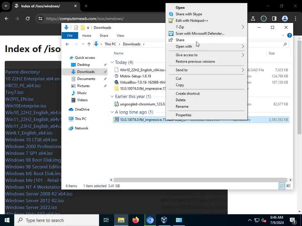The image size is (302, 226).
Task: Open the Customize Quick Access Toolbar dropdown
Action: pos(88,28)
